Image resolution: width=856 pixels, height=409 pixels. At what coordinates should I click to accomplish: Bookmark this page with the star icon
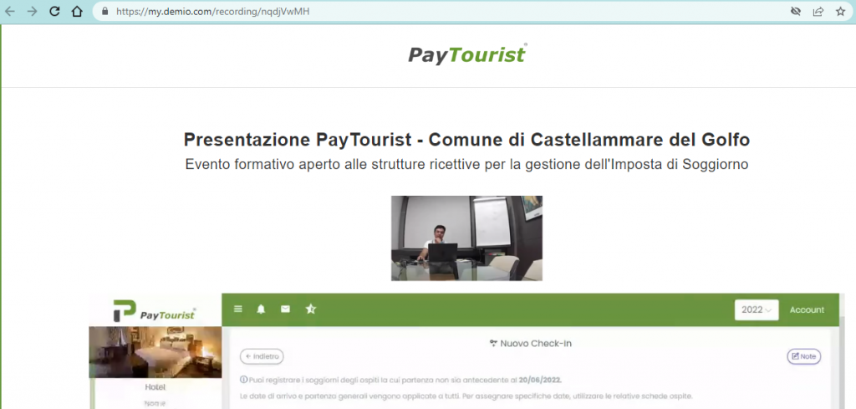point(840,12)
